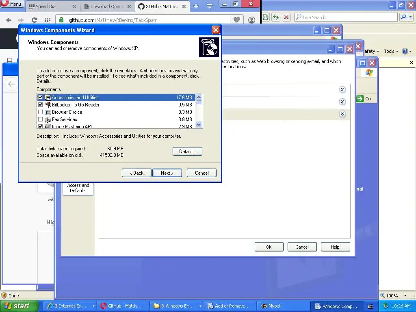Click Help in the background dialog
Viewport: 416px width, 312px height.
[x=335, y=247]
